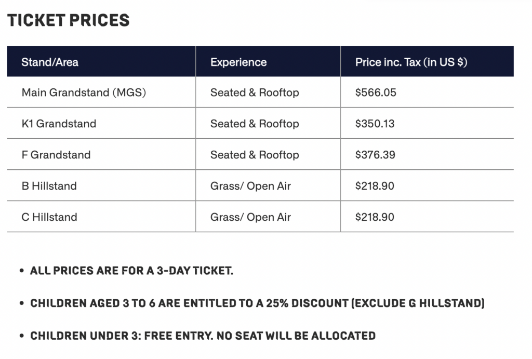Viewport: 532px width, 359px height.
Task: Select B Hillstand's $218.90 price
Action: tap(375, 186)
